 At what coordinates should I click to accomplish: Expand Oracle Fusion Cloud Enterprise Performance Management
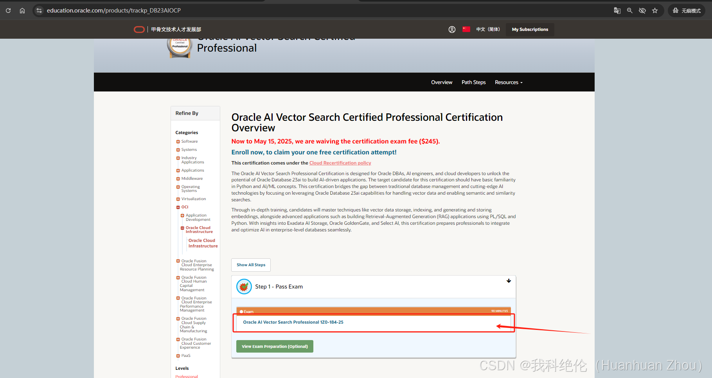tap(178, 298)
